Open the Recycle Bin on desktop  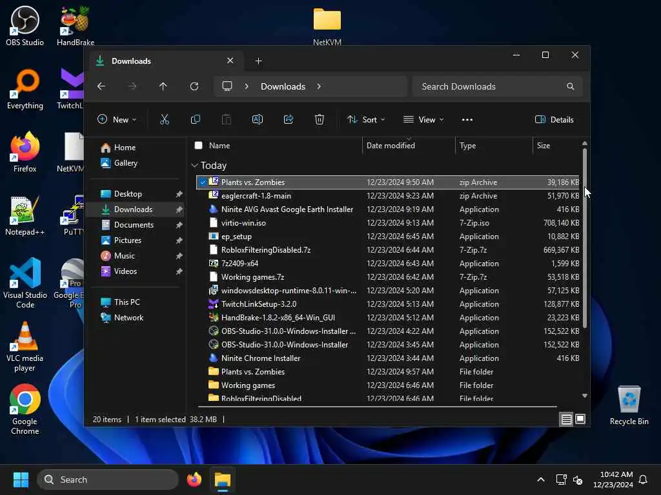(629, 405)
